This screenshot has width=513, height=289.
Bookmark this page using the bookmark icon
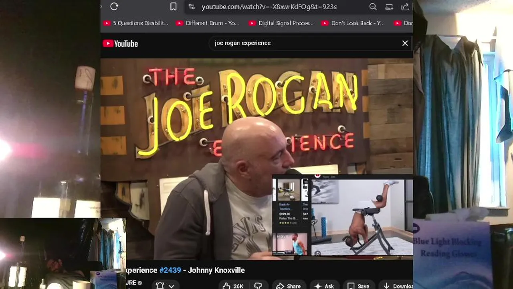[x=173, y=6]
